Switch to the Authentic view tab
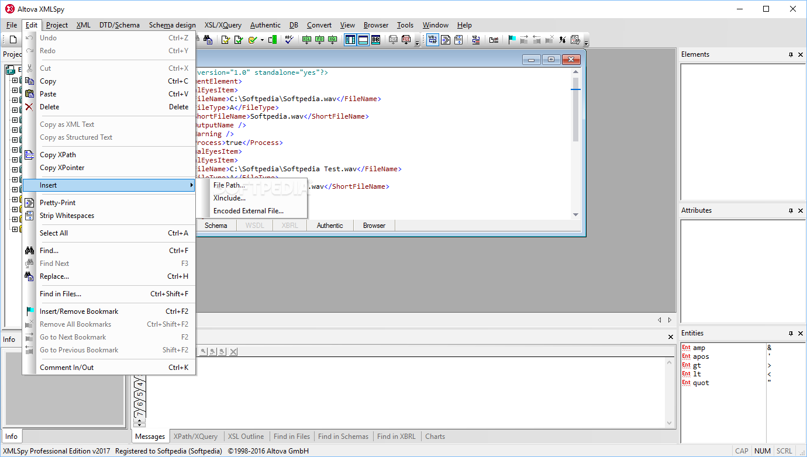This screenshot has height=457, width=807. (330, 226)
